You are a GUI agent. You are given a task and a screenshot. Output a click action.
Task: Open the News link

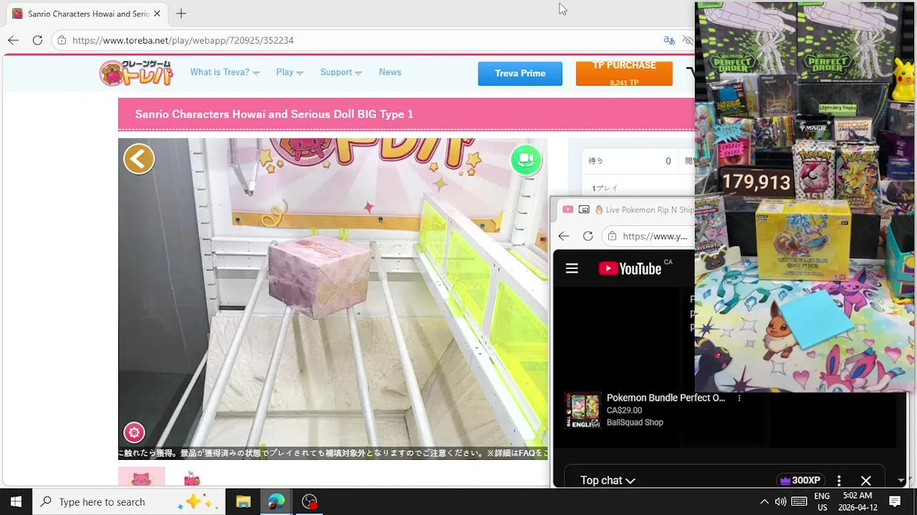click(390, 72)
